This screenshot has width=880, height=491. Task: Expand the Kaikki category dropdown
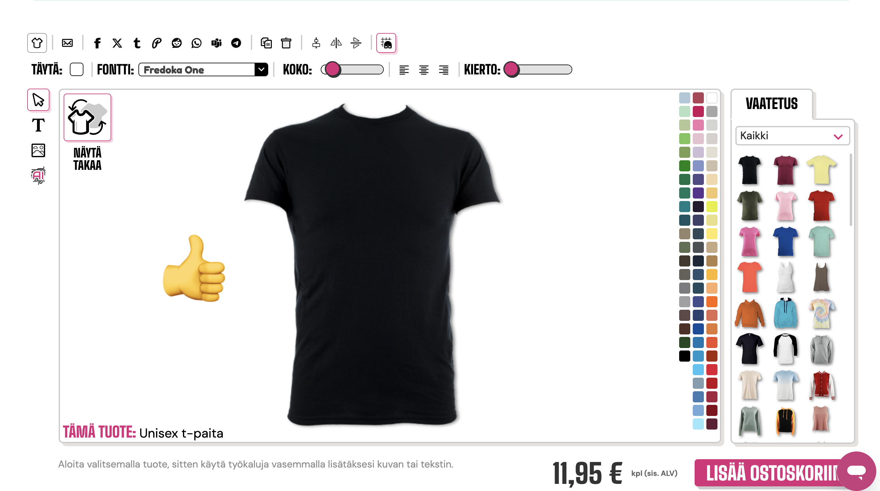pos(792,136)
